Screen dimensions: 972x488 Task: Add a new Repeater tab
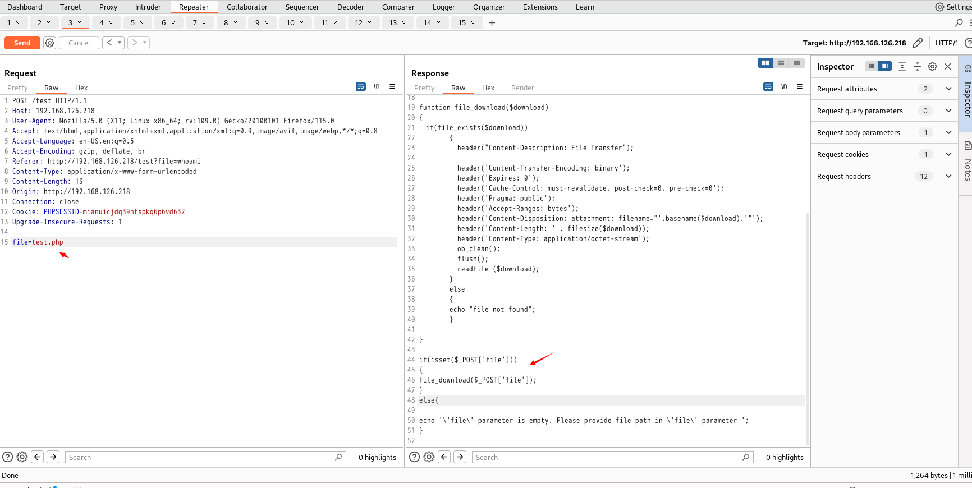[492, 22]
